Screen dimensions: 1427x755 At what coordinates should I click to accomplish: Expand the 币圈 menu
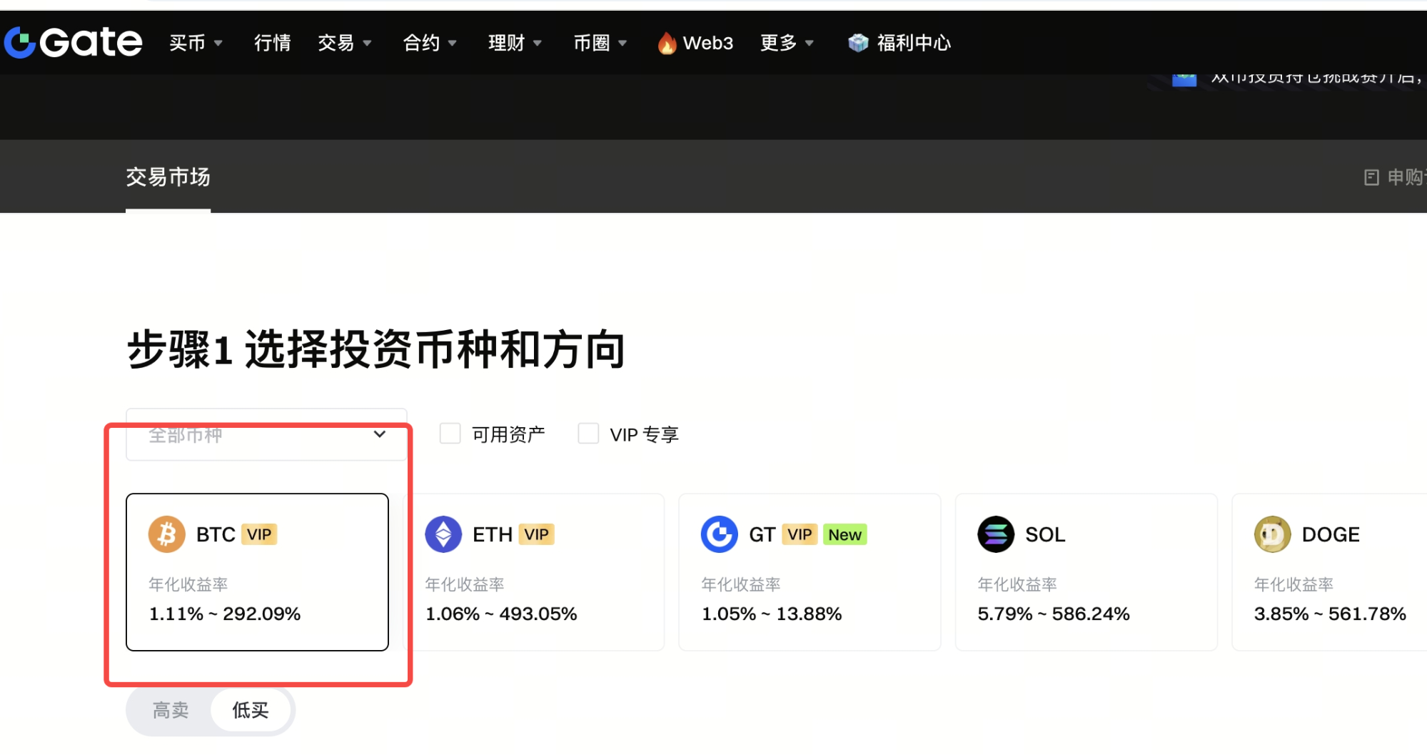pyautogui.click(x=601, y=43)
